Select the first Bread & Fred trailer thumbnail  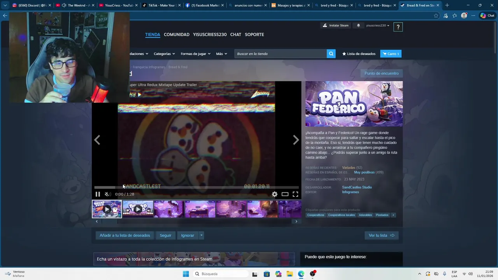coord(107,209)
